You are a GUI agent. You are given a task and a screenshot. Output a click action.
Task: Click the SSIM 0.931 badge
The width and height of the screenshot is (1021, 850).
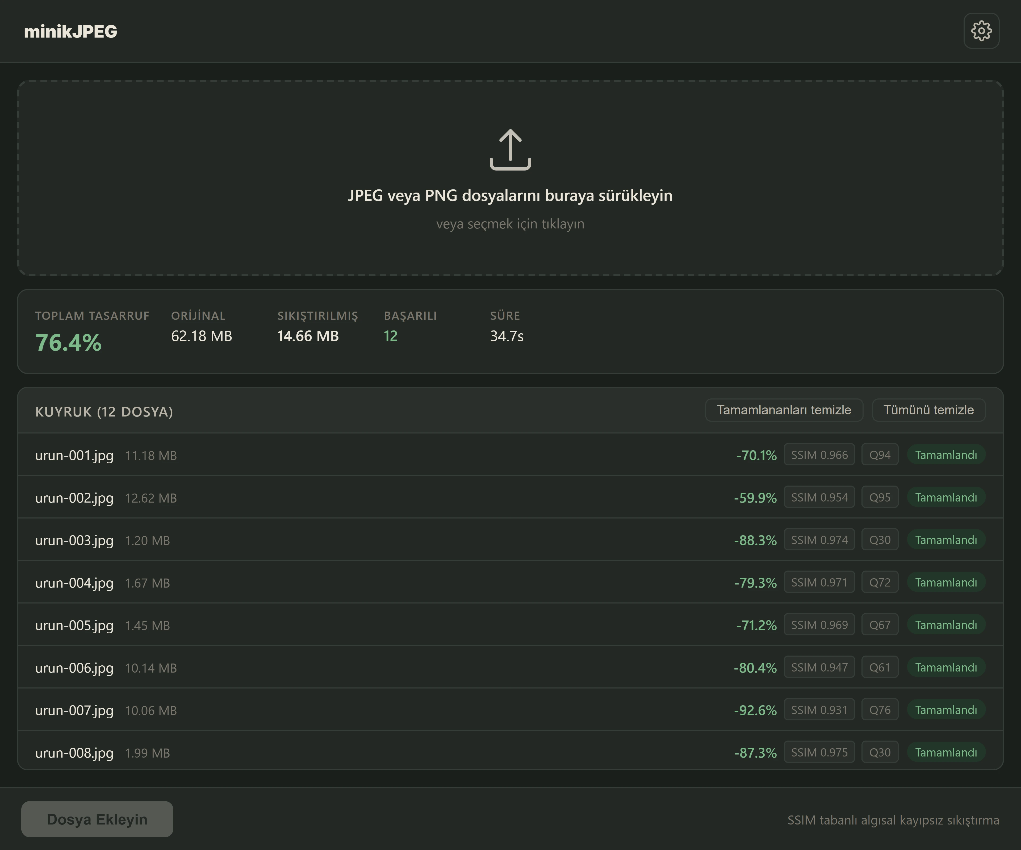click(819, 710)
